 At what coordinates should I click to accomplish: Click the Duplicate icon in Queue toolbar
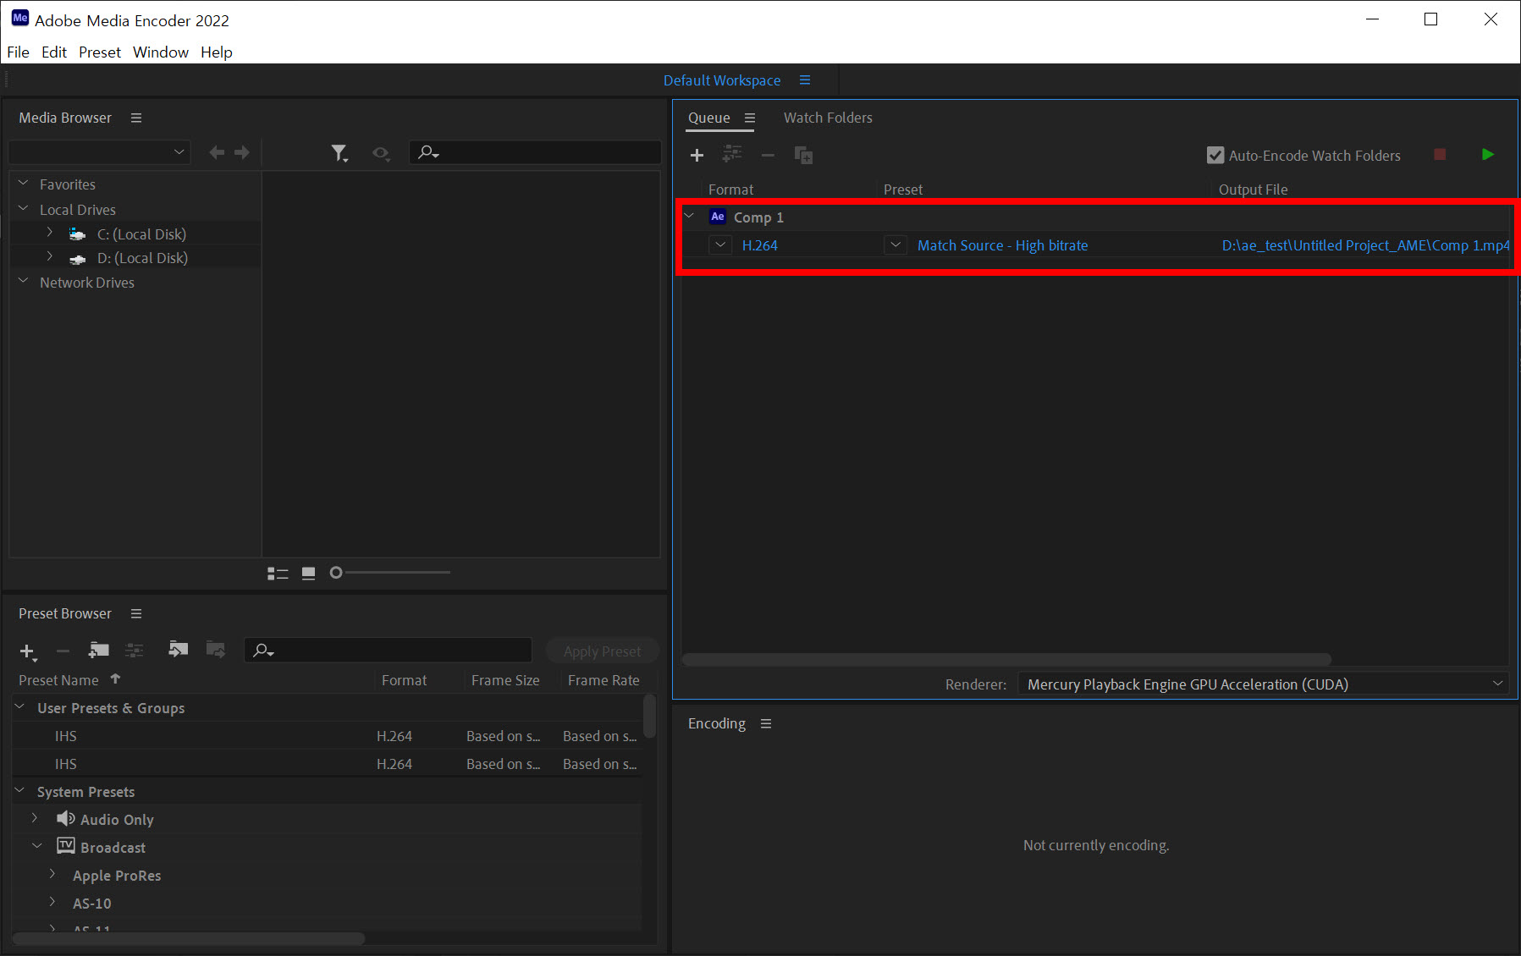click(803, 155)
